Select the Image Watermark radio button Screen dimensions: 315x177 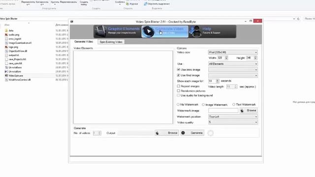(203, 105)
